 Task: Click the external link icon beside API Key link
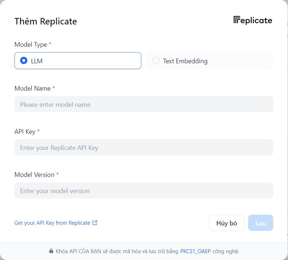pyautogui.click(x=95, y=223)
